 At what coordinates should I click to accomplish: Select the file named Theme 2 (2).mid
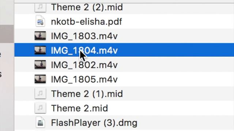[x=87, y=7]
